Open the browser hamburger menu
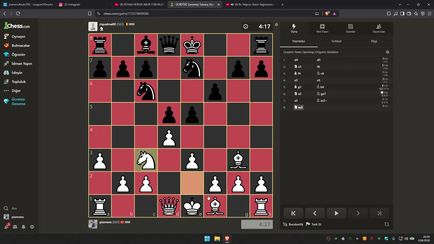Screen dimensions: 434x244 coord(429,14)
